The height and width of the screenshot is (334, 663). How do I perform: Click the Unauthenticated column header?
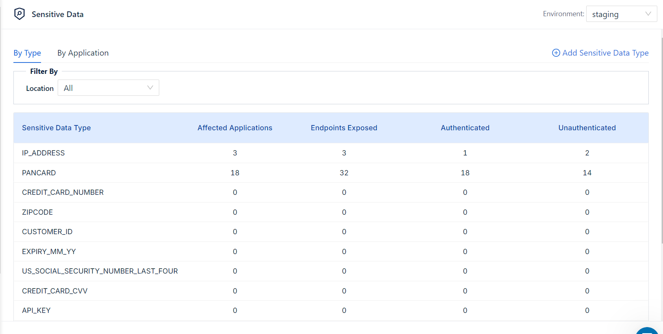coord(587,128)
